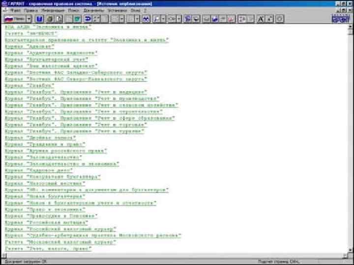Expand the dropdown arrow next to flag button
The width and height of the screenshot is (354, 265).
[x=29, y=19]
